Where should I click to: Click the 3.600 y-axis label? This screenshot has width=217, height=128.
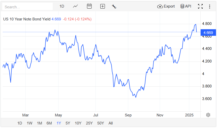(207, 99)
